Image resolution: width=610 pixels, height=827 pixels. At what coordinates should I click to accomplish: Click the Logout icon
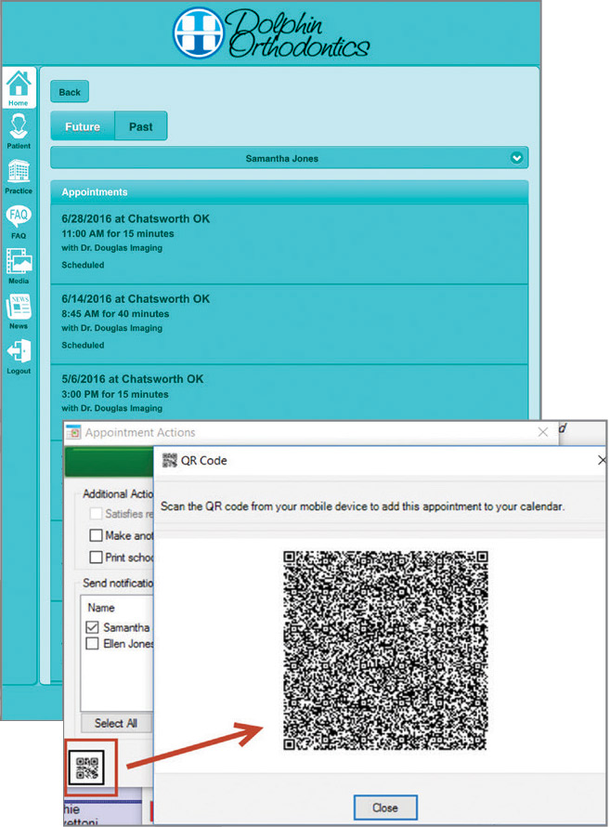pyautogui.click(x=19, y=357)
